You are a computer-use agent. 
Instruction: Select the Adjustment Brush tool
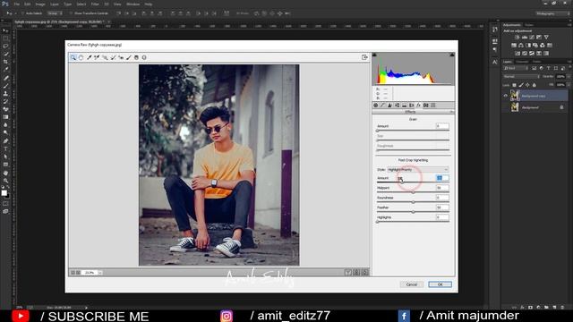[129, 57]
